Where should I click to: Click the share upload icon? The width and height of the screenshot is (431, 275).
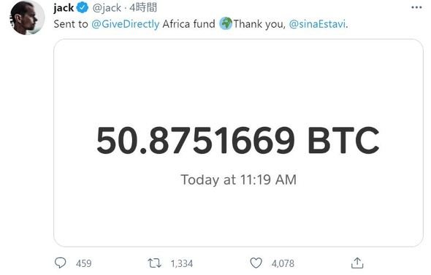(x=357, y=263)
